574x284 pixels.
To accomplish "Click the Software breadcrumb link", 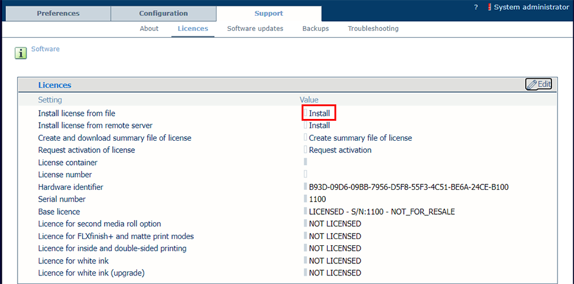I will click(x=46, y=49).
